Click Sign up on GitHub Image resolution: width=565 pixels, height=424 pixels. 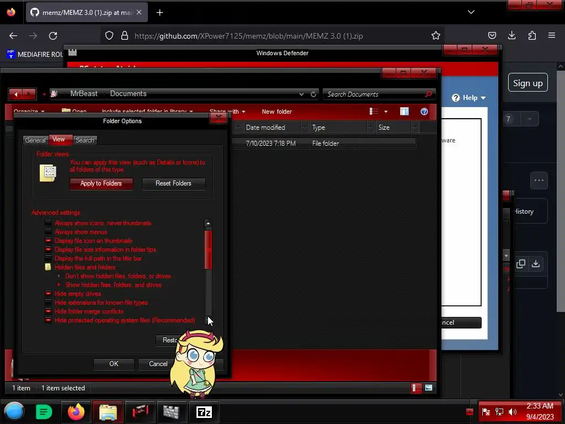pos(527,83)
